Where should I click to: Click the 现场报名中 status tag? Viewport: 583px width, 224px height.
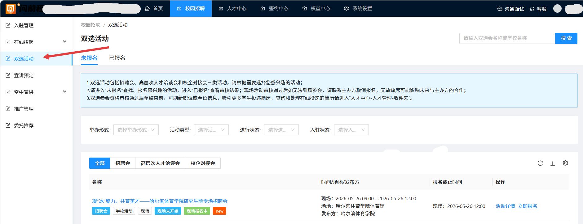[x=197, y=211]
